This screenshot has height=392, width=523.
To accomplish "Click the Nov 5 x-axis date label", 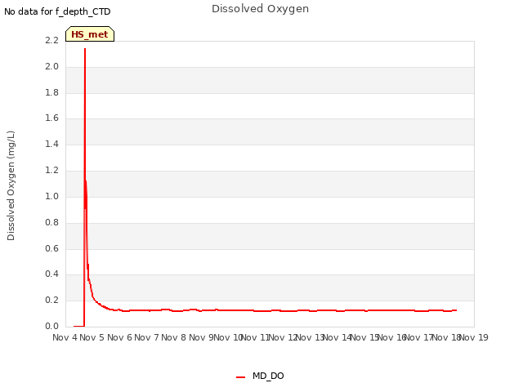I will [x=92, y=337].
